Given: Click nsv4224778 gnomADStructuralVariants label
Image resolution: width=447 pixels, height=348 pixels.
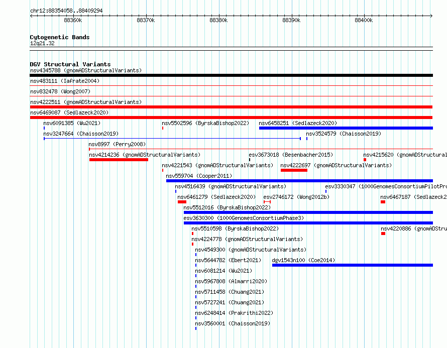Looking at the screenshot, I should (247, 239).
